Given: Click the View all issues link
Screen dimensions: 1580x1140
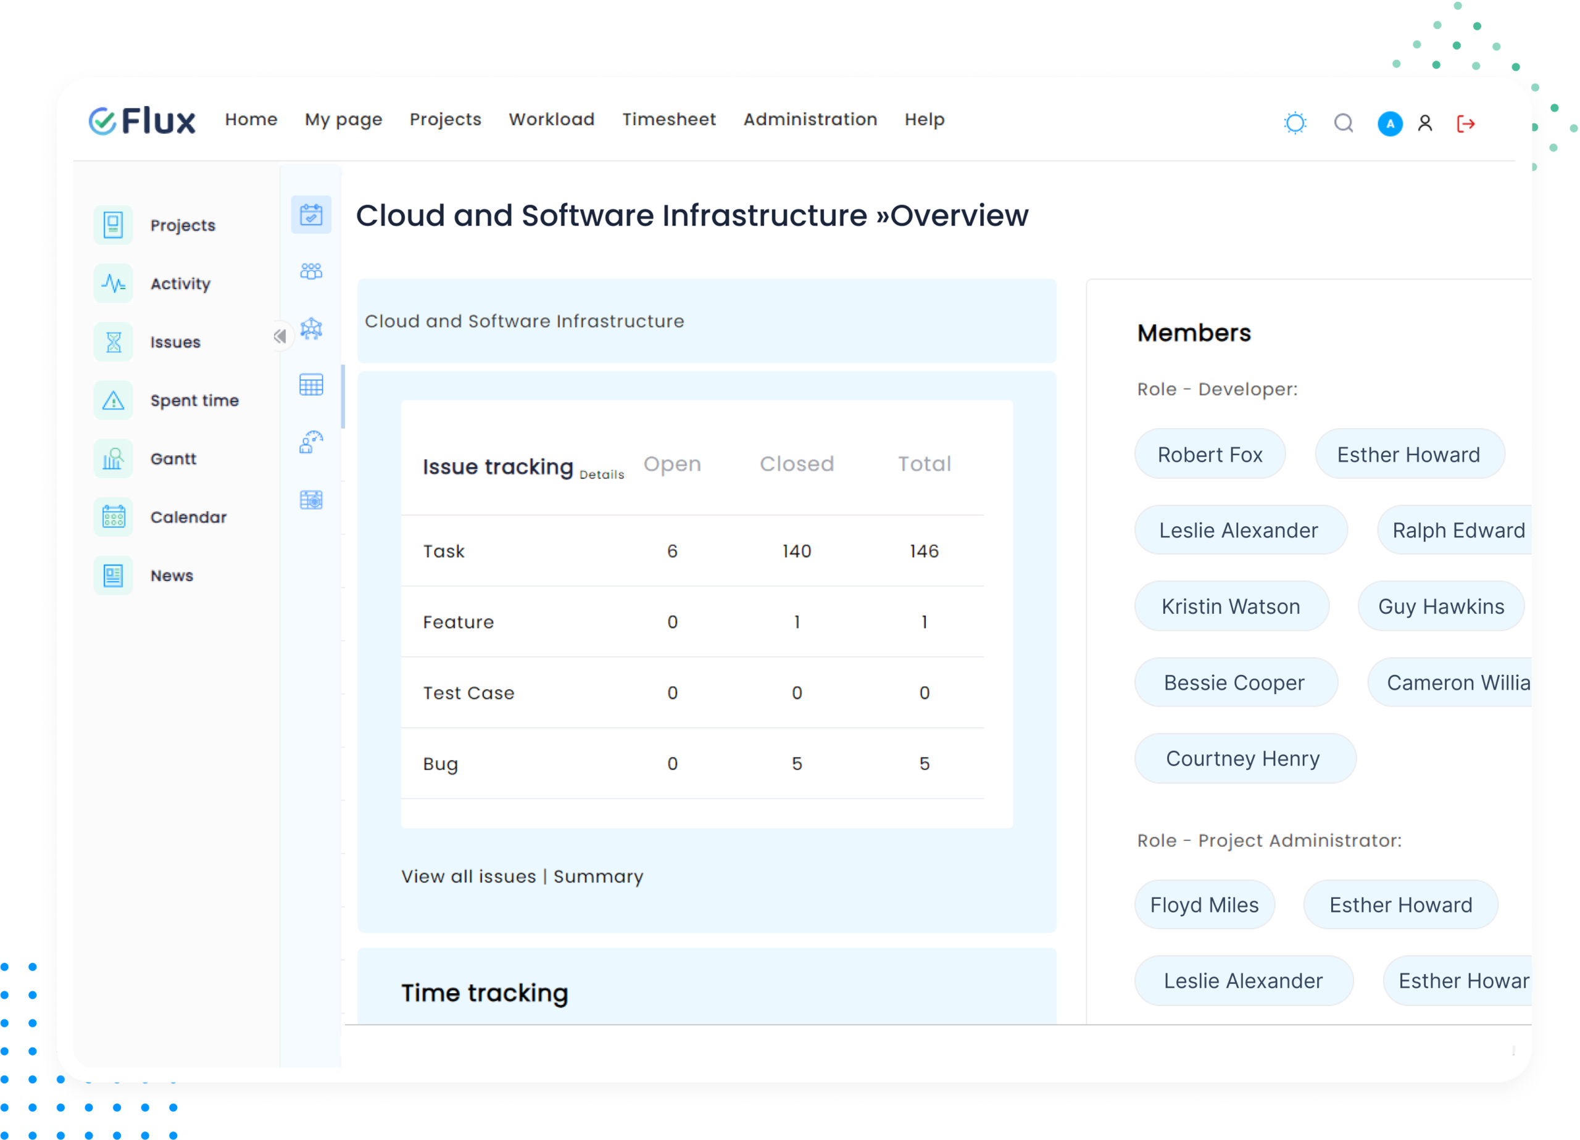Looking at the screenshot, I should click(x=468, y=876).
